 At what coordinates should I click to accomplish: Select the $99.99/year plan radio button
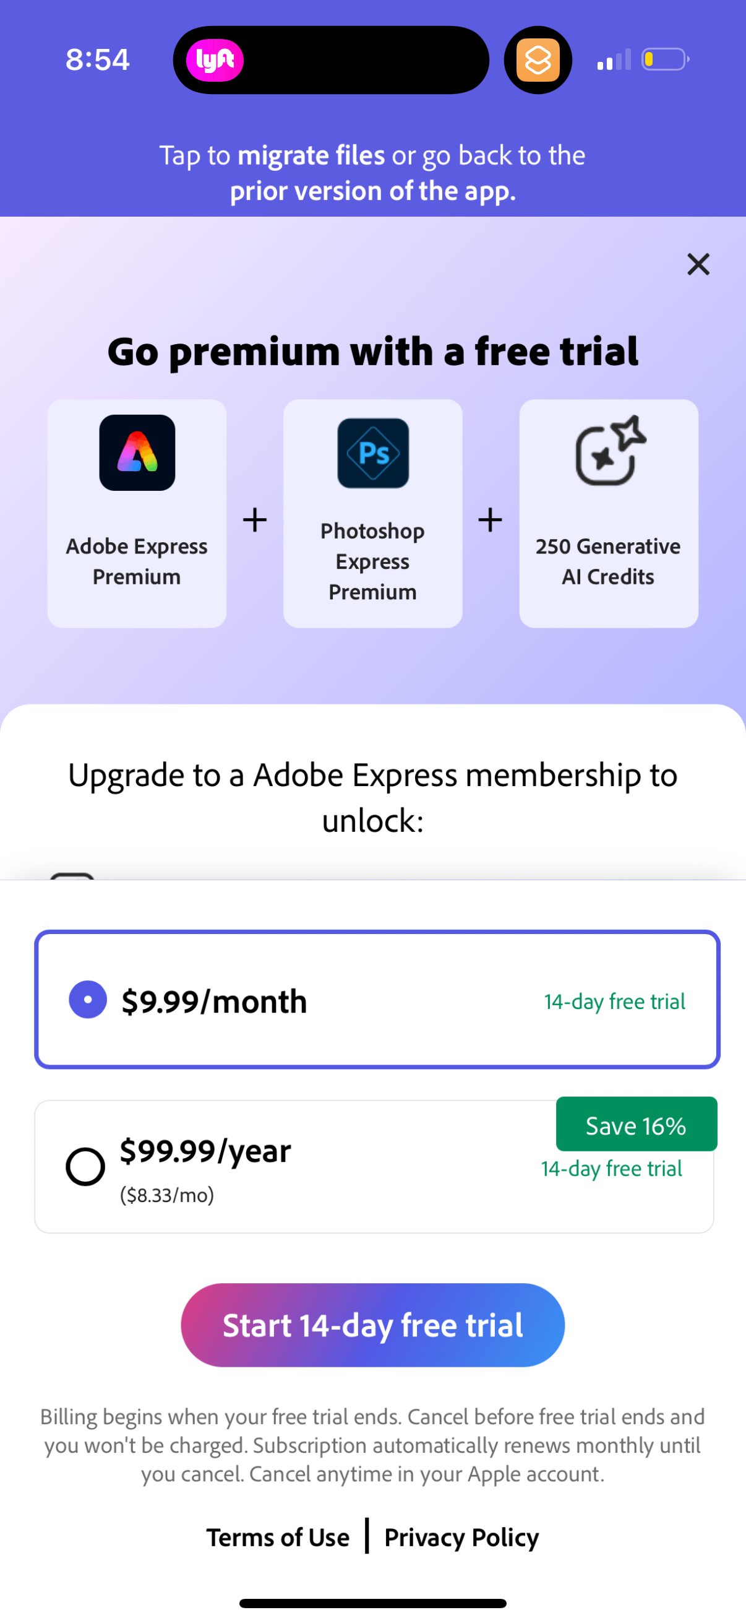(85, 1166)
